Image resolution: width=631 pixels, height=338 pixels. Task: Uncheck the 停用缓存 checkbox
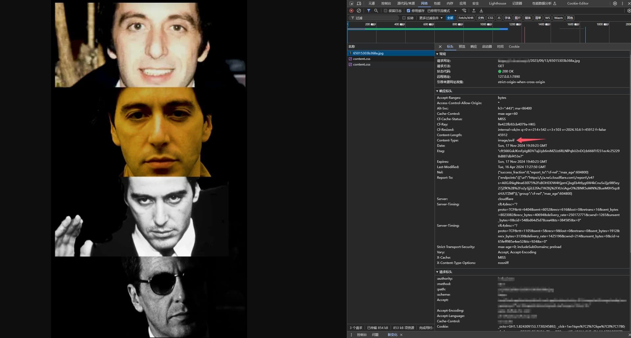pyautogui.click(x=409, y=11)
